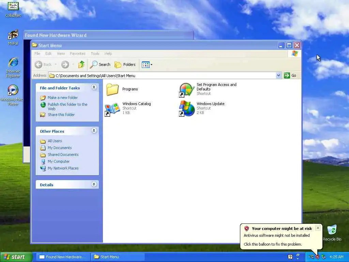This screenshot has height=262, width=349.
Task: Click the Windows flag logo in Explorer
Action: [295, 54]
